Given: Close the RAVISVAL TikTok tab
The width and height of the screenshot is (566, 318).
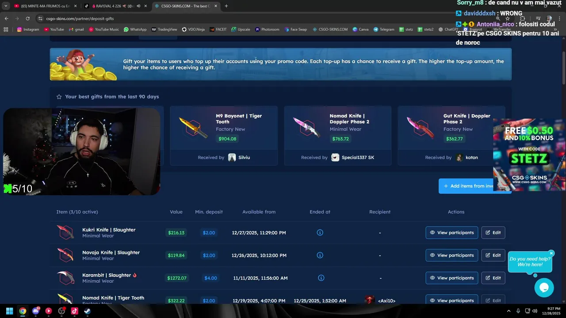Looking at the screenshot, I should tap(145, 6).
